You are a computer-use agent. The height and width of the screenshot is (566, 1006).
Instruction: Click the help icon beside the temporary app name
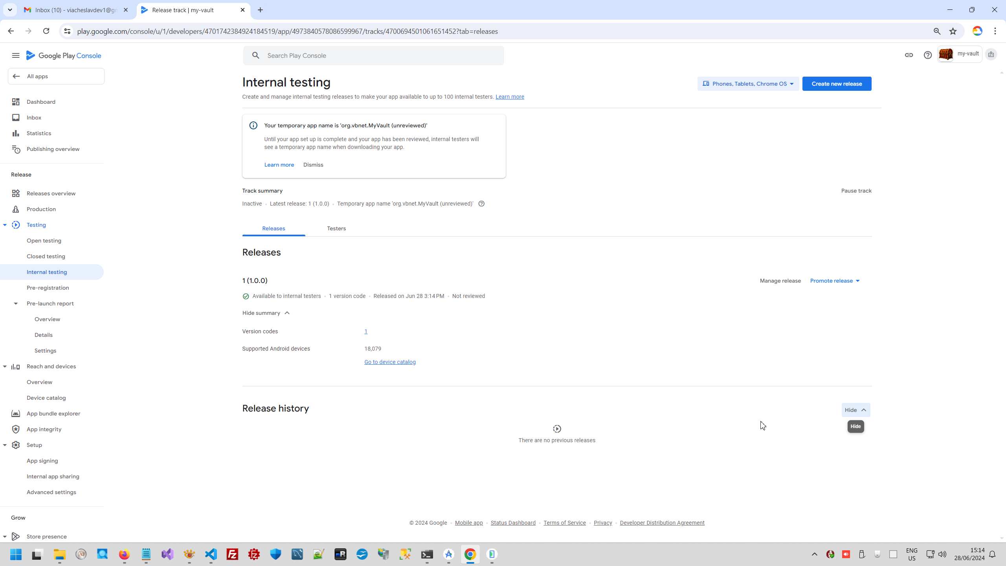tap(481, 204)
